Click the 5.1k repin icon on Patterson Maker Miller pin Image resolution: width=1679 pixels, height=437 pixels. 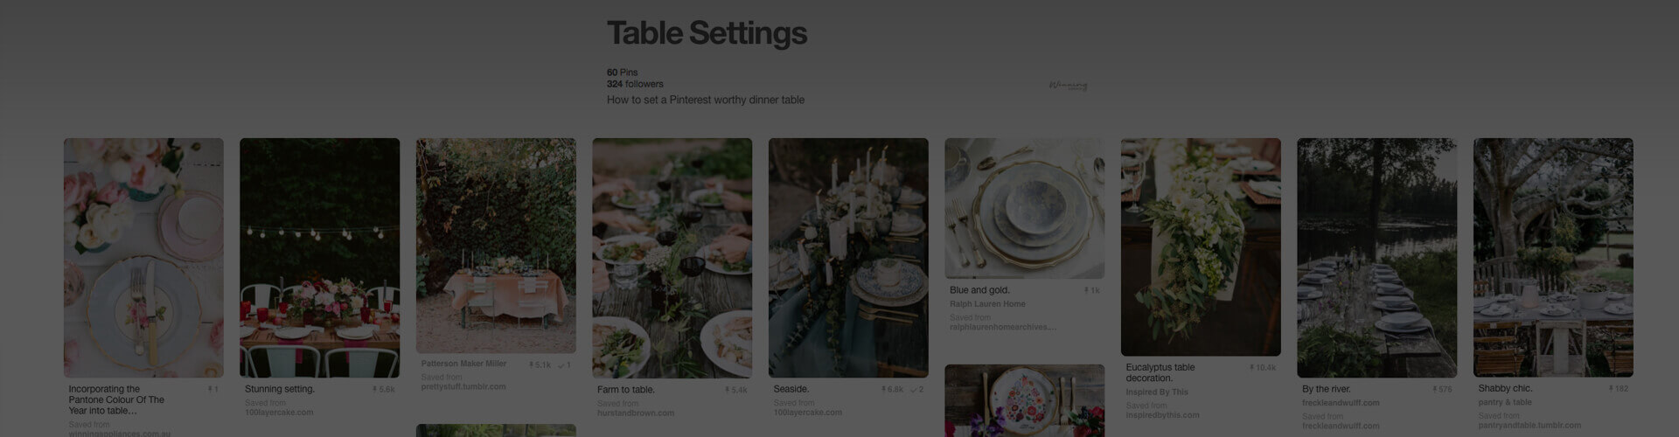(532, 365)
